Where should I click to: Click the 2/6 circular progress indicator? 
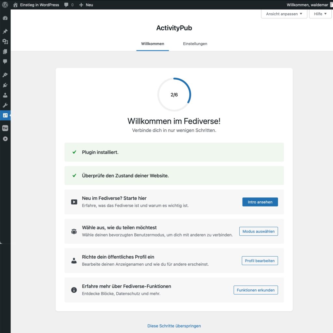pos(174,95)
